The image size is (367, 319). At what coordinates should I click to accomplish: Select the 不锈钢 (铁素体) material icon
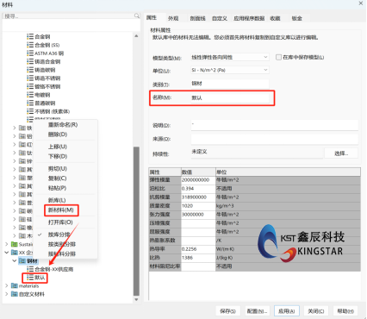pos(30,111)
